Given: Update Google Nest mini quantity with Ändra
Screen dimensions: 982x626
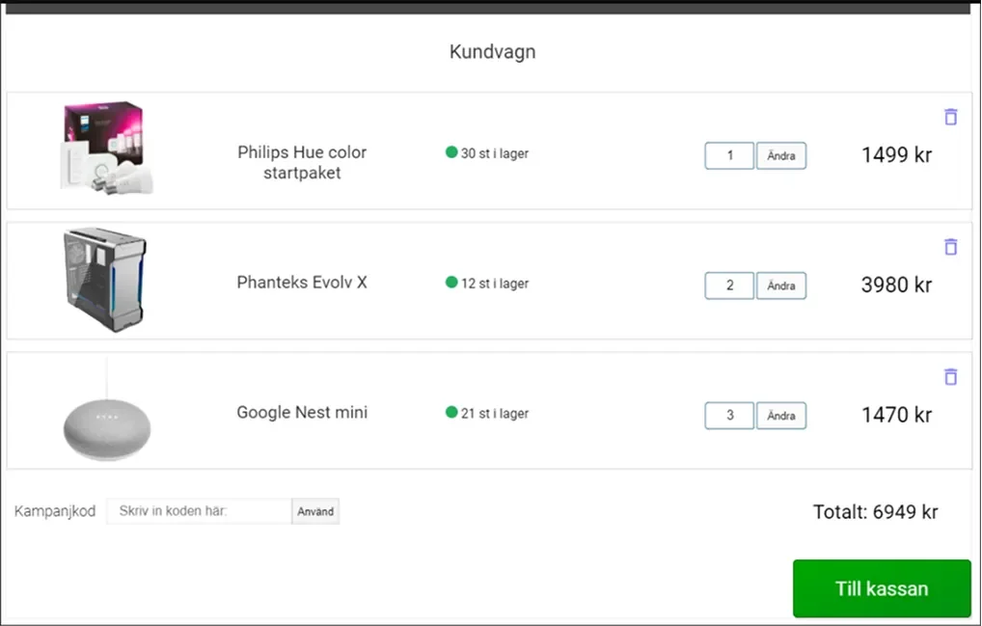Looking at the screenshot, I should pos(781,416).
